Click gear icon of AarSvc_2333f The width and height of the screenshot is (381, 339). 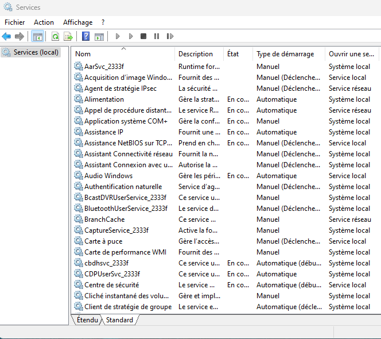coord(78,66)
